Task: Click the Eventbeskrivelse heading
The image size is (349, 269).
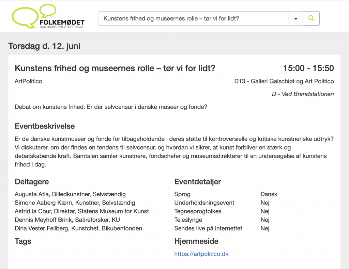Action: coord(45,126)
